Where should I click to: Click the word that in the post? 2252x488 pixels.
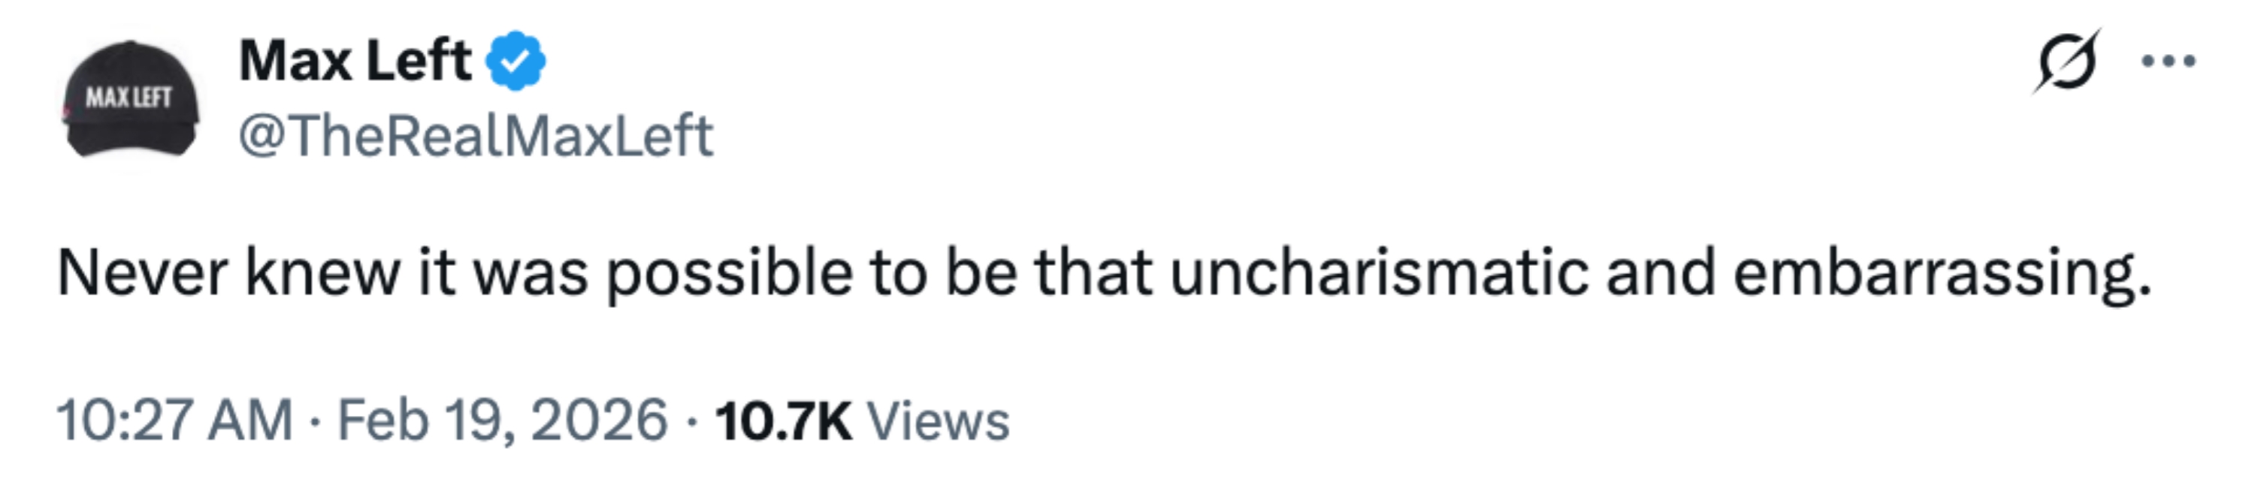[x=1093, y=273]
